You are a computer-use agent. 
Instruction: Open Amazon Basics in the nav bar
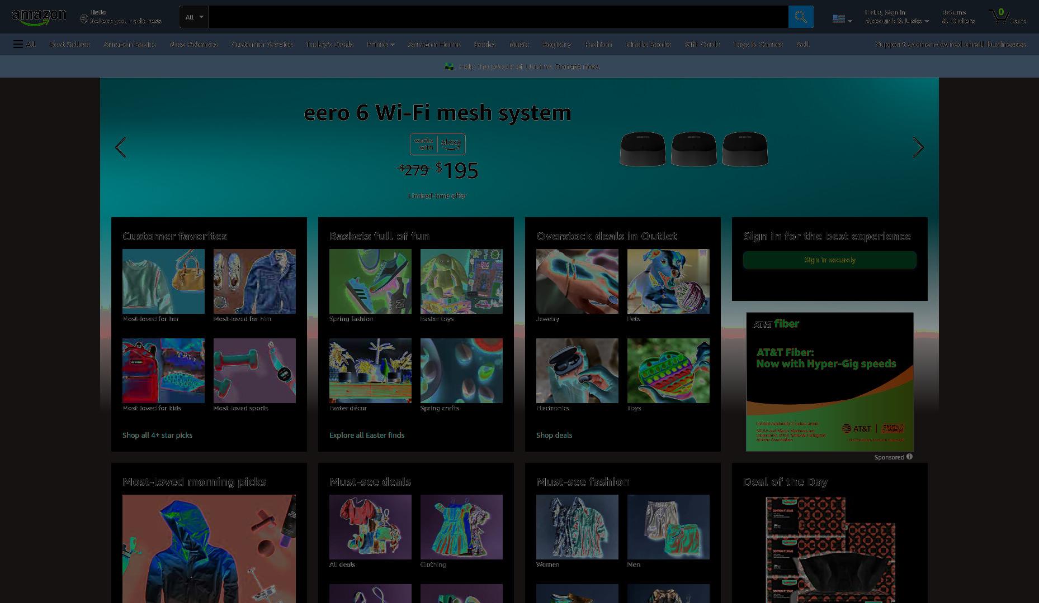click(130, 44)
